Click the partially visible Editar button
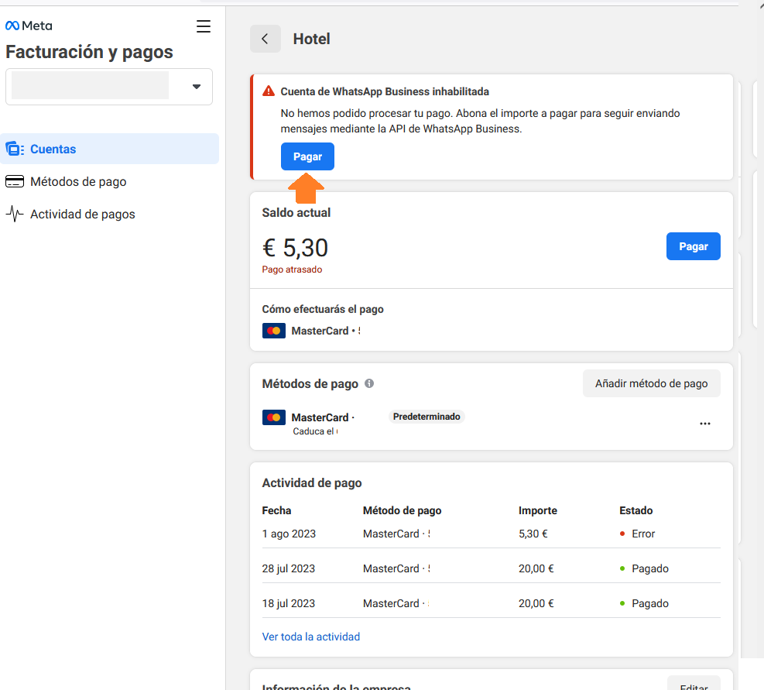764x690 pixels. pyautogui.click(x=694, y=685)
